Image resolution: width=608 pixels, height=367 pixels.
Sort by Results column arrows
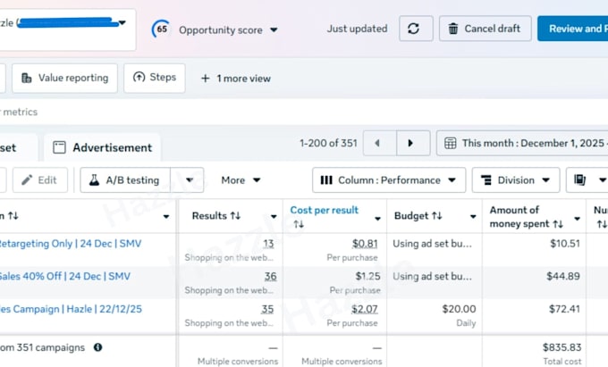pyautogui.click(x=235, y=215)
